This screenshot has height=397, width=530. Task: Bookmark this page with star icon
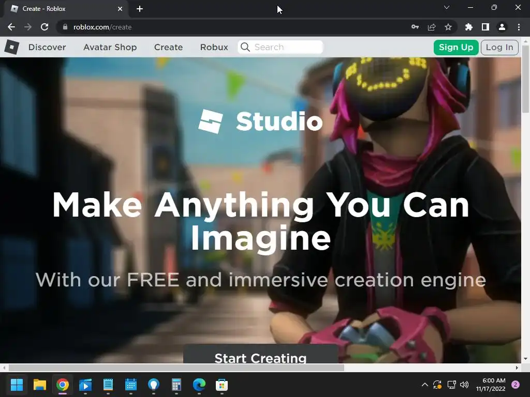click(448, 27)
